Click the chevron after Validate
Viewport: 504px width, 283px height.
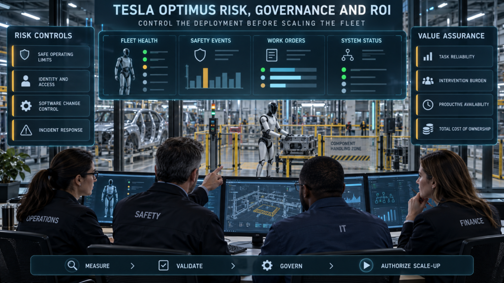(233, 266)
